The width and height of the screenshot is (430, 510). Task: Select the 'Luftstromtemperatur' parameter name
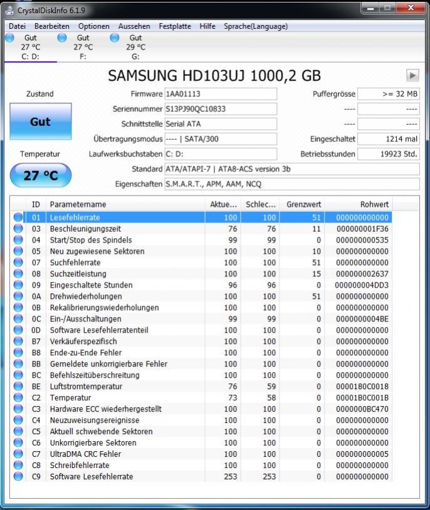[x=86, y=387]
